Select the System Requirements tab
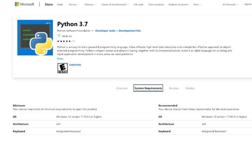This screenshot has width=252, height=141. pyautogui.click(x=148, y=88)
